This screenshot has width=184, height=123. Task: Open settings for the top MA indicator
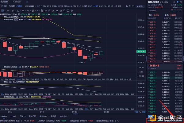coord(9,17)
